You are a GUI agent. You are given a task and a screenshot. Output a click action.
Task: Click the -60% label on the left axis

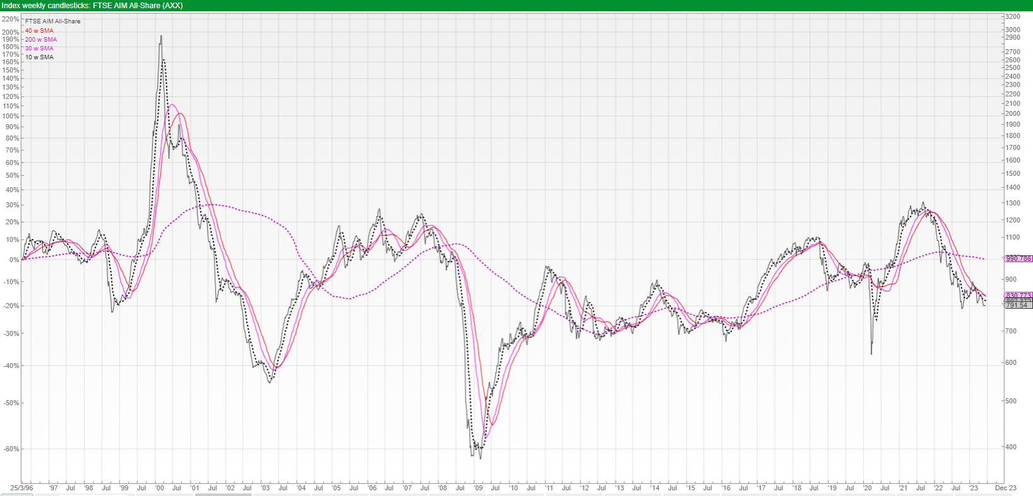[11, 449]
